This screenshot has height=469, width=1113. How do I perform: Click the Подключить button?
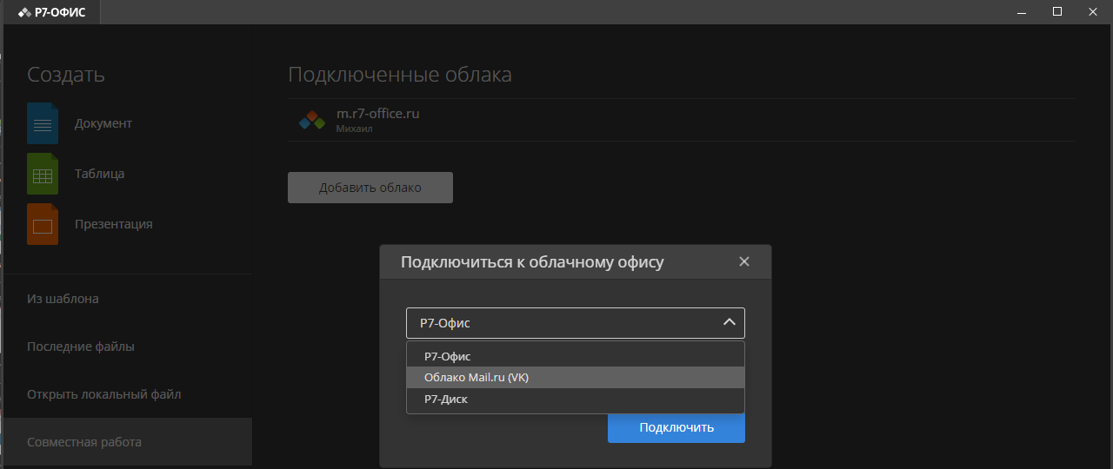pos(676,427)
